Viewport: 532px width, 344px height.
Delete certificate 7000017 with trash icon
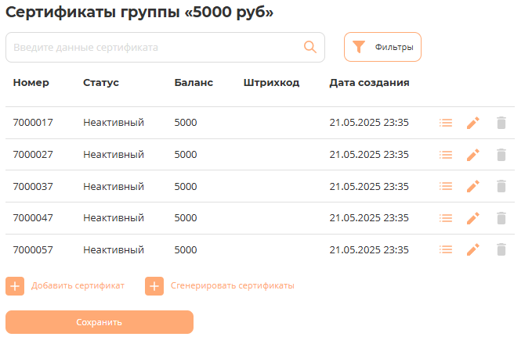pyautogui.click(x=501, y=123)
